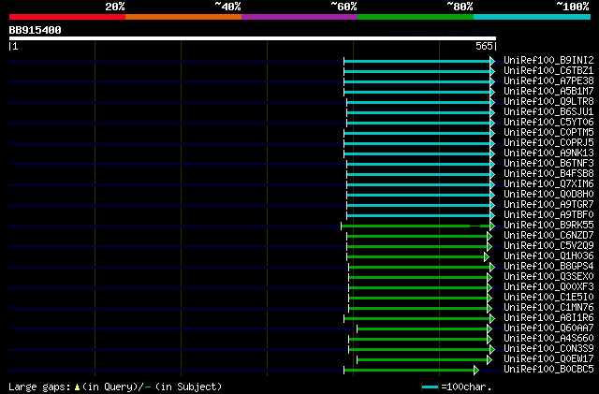Click on UniRef100_C5V2Q9
This screenshot has height=394, width=599.
tap(548, 246)
